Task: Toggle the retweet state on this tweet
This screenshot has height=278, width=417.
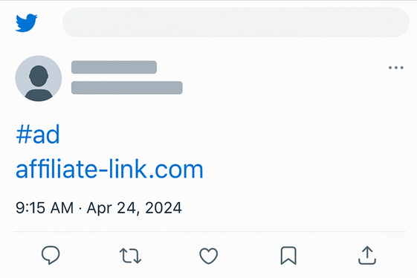Action: click(x=130, y=256)
